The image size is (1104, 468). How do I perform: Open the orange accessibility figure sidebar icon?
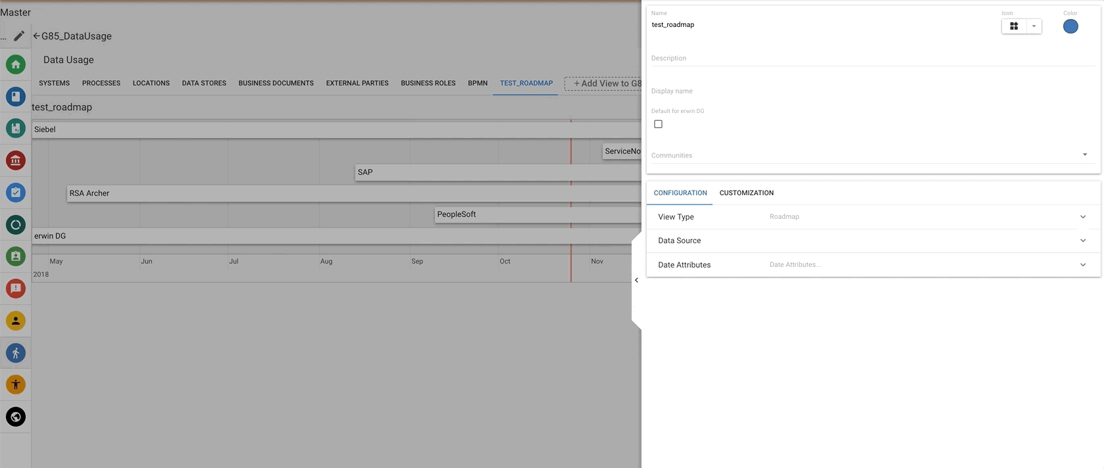coord(16,385)
